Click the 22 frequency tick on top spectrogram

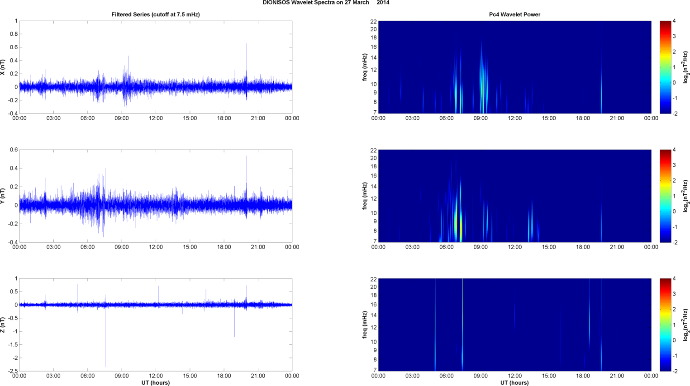374,21
